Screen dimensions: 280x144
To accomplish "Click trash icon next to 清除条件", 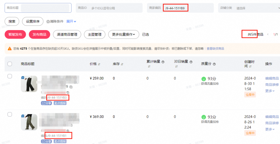I will [x=48, y=21].
